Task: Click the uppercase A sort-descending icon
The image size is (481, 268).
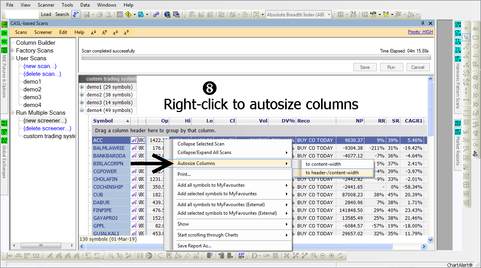Action: [94, 32]
